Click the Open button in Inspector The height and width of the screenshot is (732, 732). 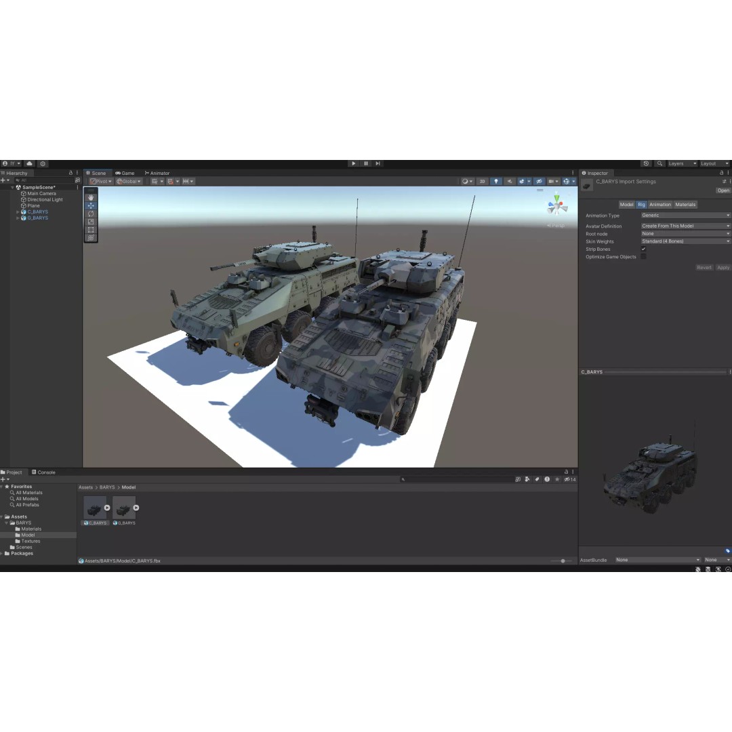point(723,190)
